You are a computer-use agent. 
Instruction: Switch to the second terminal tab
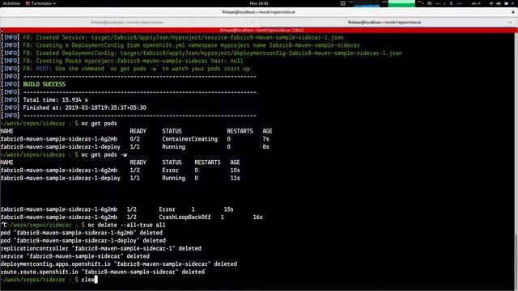click(x=384, y=22)
